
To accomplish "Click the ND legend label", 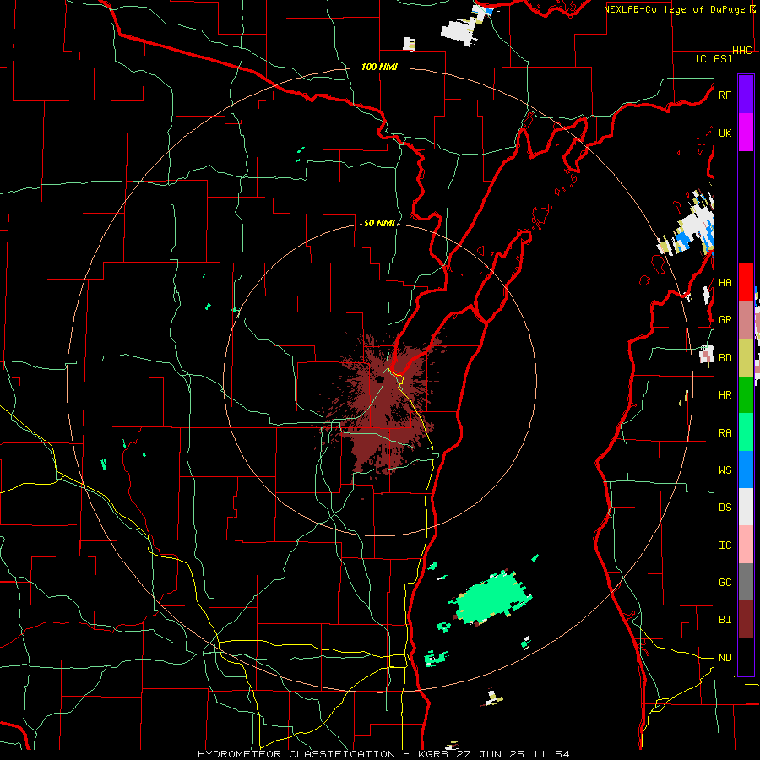I will 725,658.
